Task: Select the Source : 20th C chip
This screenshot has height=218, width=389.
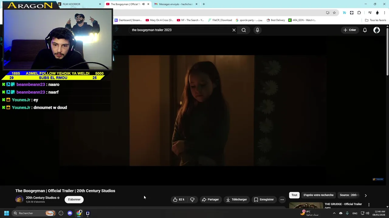Action: click(x=349, y=195)
